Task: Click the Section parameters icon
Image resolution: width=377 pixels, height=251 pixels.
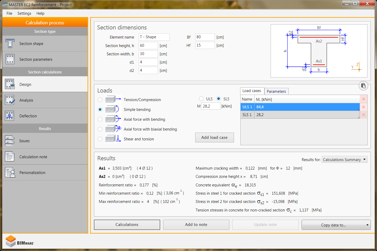Action: coord(10,59)
